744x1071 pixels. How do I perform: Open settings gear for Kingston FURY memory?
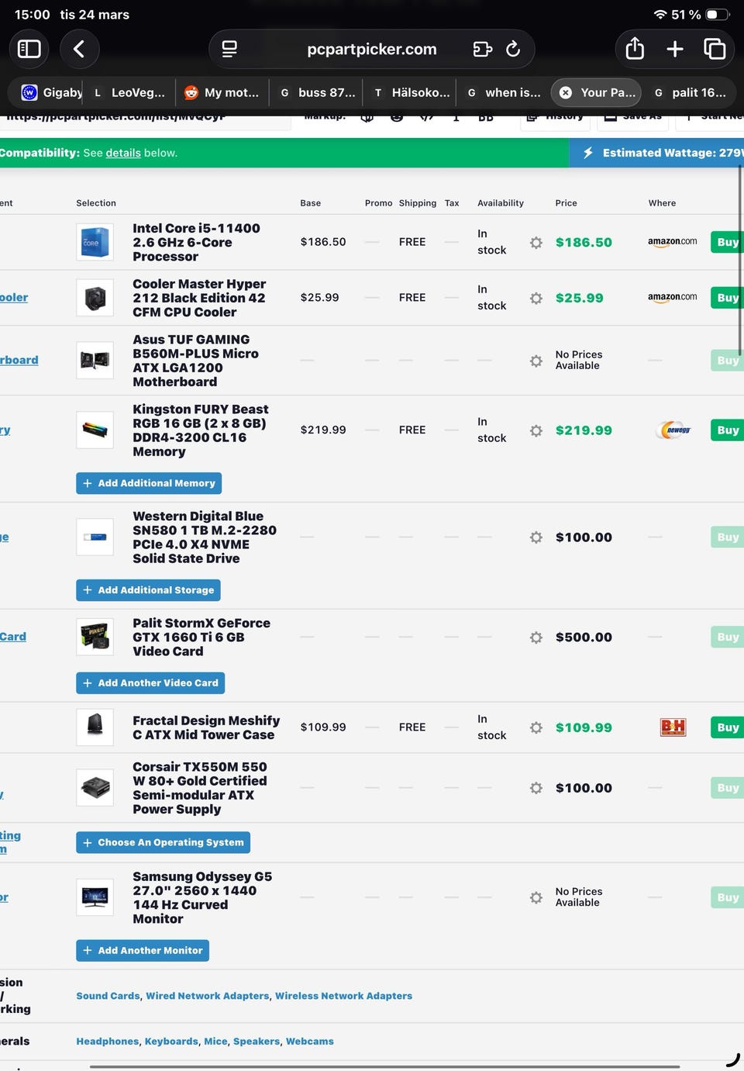[536, 430]
